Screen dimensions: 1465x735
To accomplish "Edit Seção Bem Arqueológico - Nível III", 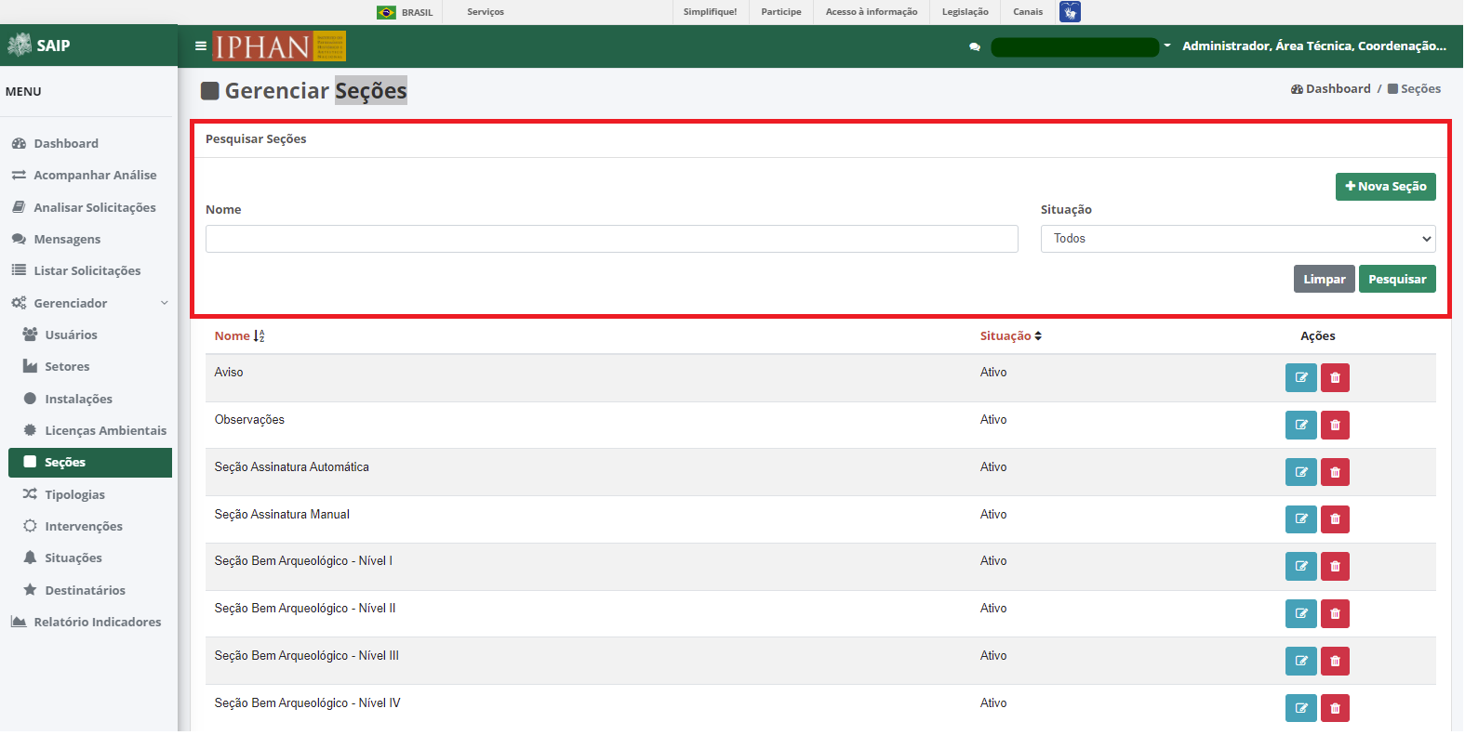I will (x=1301, y=662).
